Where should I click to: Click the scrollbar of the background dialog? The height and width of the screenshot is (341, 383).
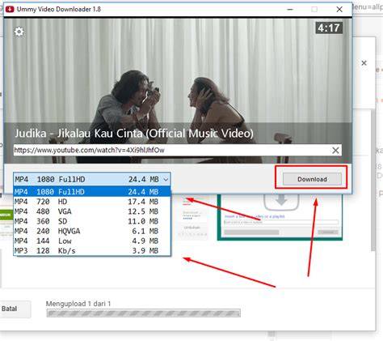click(x=373, y=181)
